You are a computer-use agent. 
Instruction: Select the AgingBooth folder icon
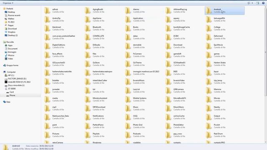(88, 10)
